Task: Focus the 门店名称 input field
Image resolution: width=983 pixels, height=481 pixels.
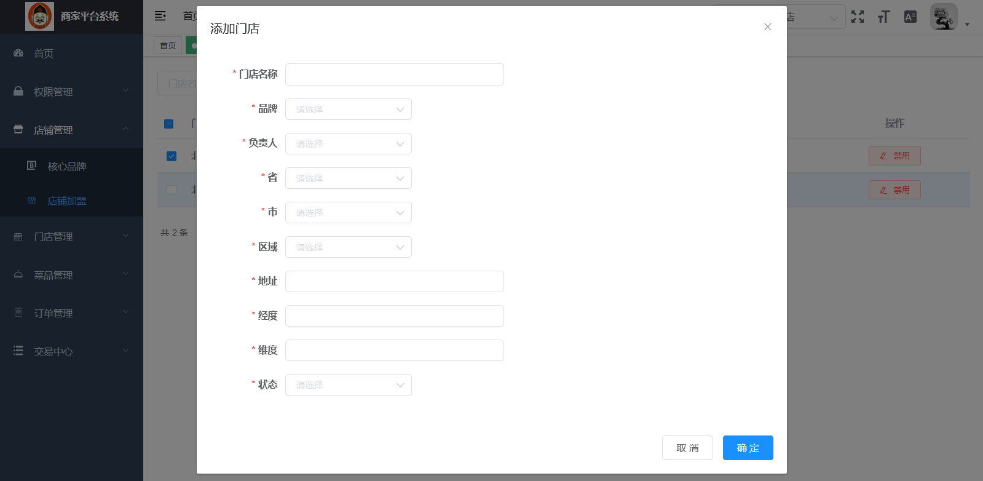Action: (x=395, y=74)
